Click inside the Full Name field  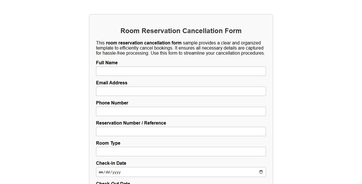(x=181, y=71)
